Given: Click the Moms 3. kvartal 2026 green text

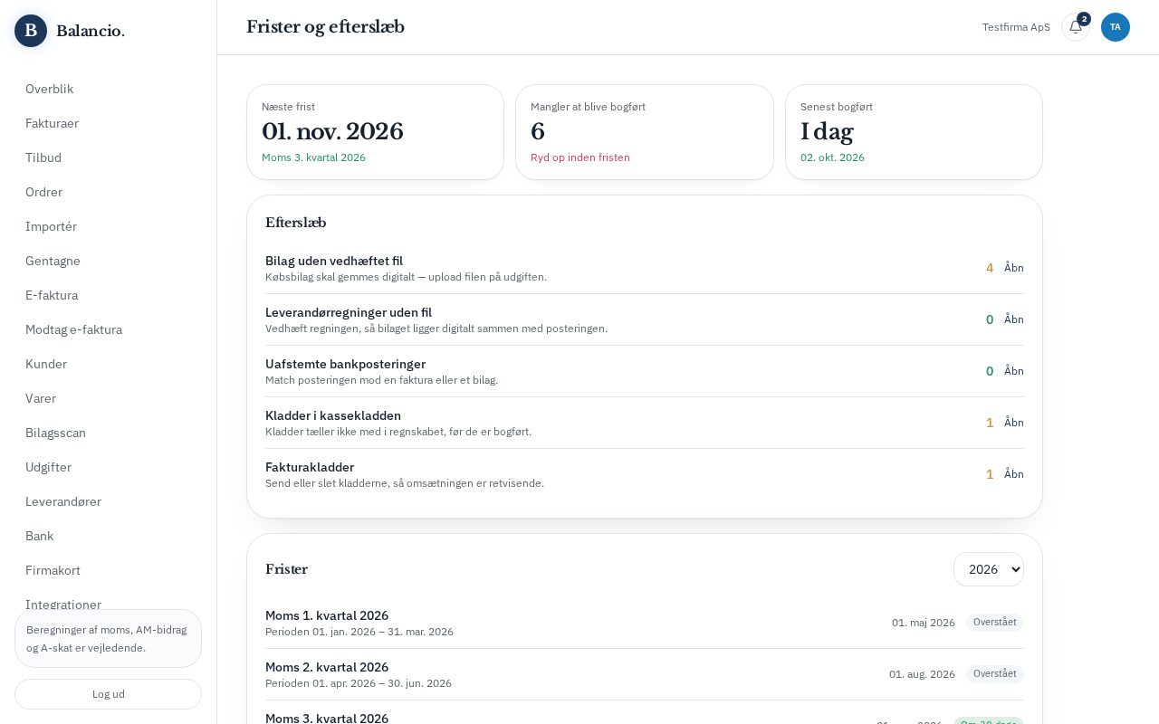Looking at the screenshot, I should point(313,157).
